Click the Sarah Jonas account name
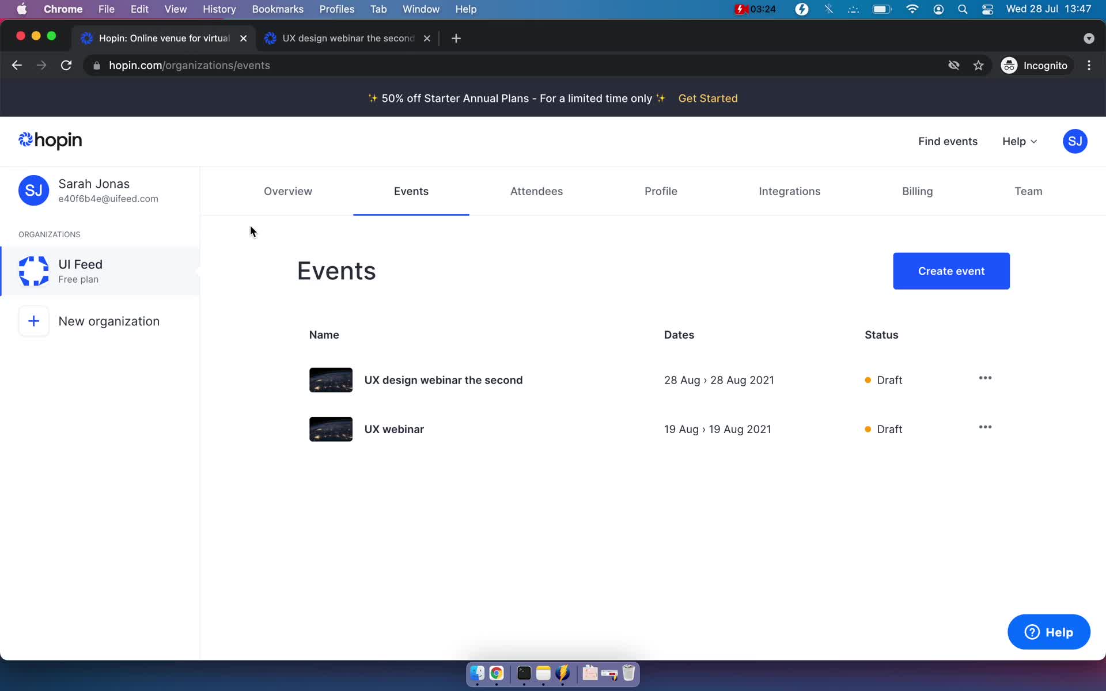Viewport: 1106px width, 691px height. [94, 184]
